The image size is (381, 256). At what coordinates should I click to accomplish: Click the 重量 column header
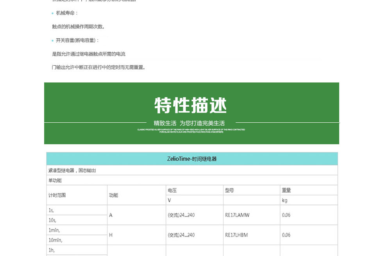[286, 190]
